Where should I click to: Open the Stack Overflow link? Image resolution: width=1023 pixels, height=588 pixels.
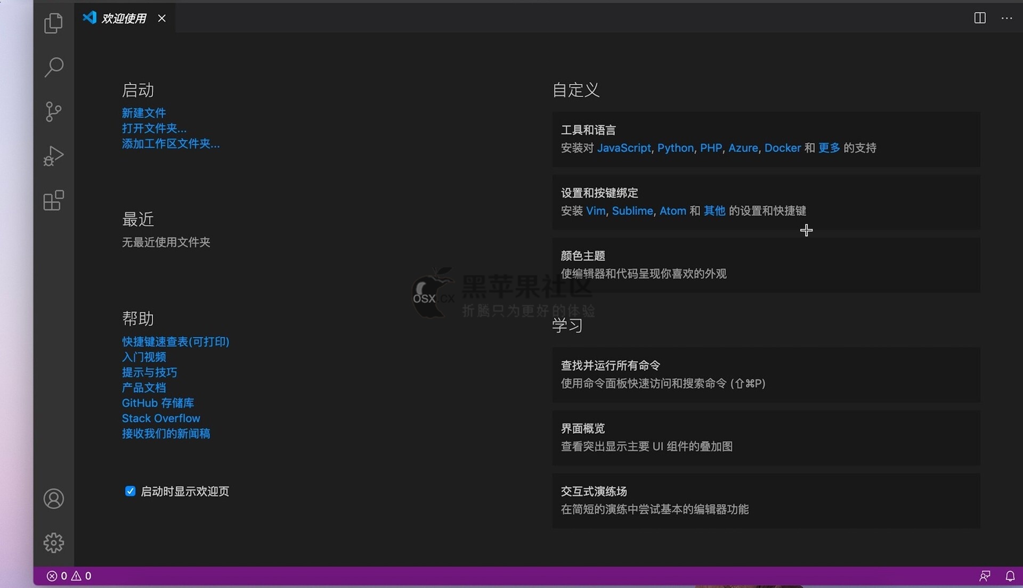[161, 419]
